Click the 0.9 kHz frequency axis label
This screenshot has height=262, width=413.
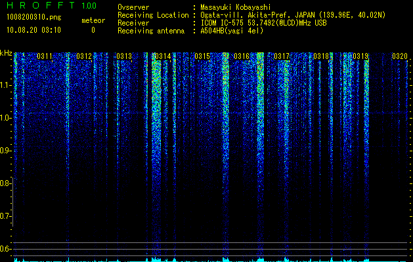coord(5,151)
